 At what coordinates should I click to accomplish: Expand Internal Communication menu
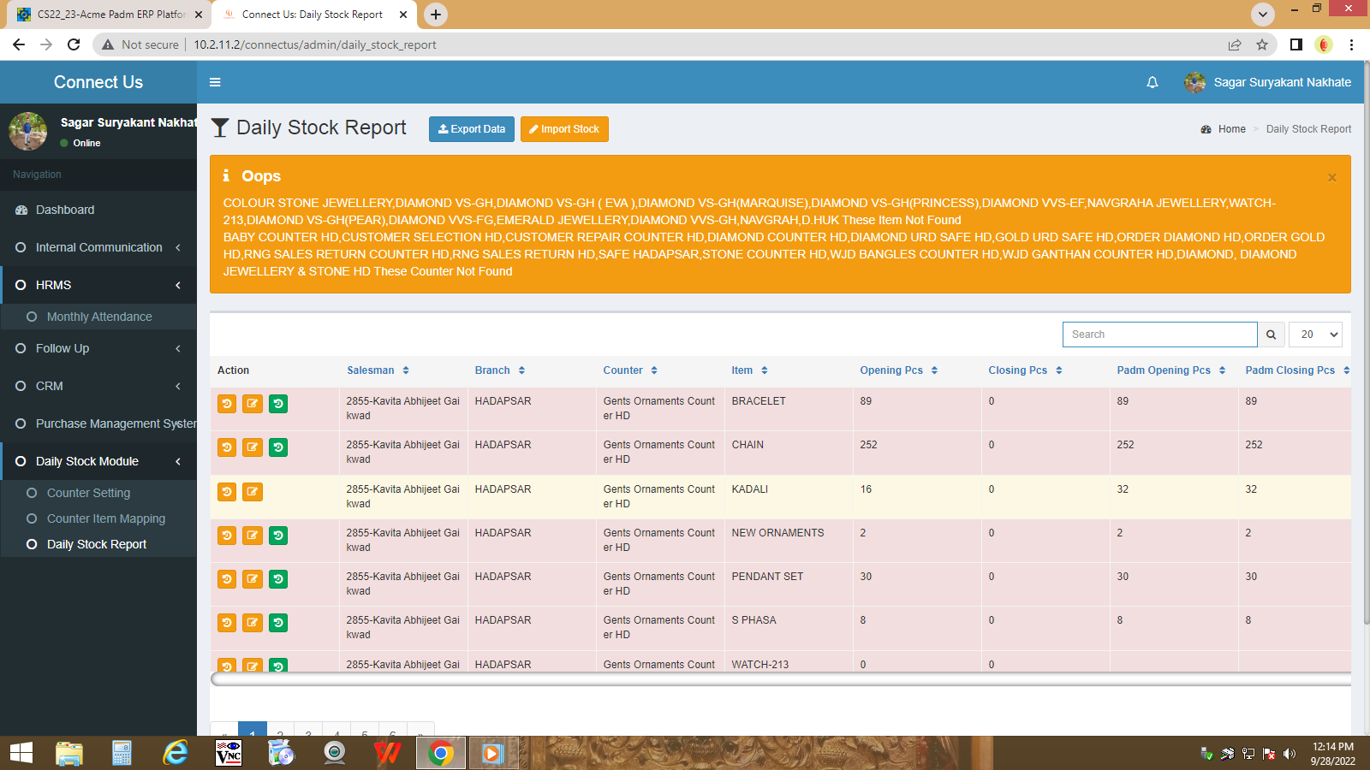click(98, 247)
